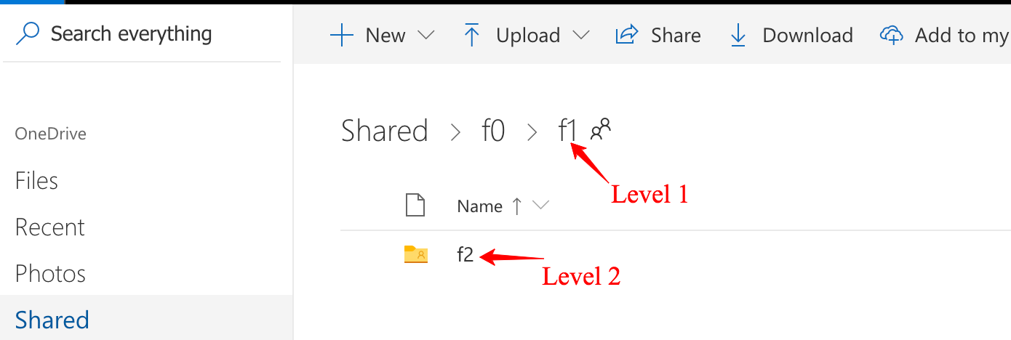Expand the Upload dropdown chevron
This screenshot has height=340, width=1011.
click(580, 35)
